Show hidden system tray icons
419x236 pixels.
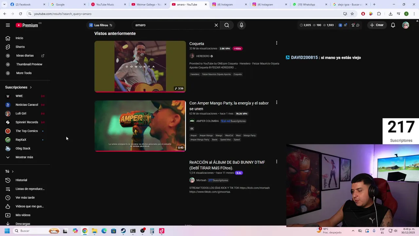(x=353, y=231)
